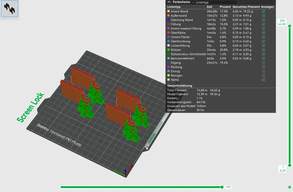Enable the grayed Benutzerdefiniert checkbox
293x192 pixels.
(x=263, y=58)
